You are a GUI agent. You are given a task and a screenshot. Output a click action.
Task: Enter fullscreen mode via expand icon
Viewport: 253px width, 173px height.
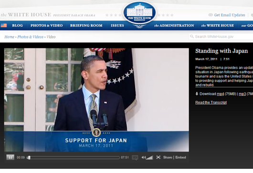tap(158, 157)
